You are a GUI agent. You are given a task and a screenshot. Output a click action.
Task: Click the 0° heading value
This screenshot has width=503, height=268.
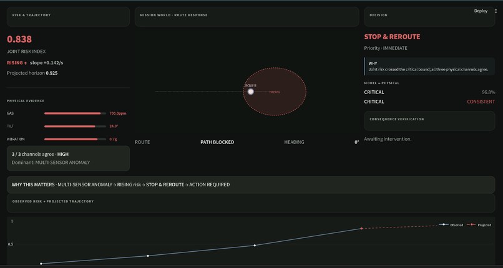357,142
